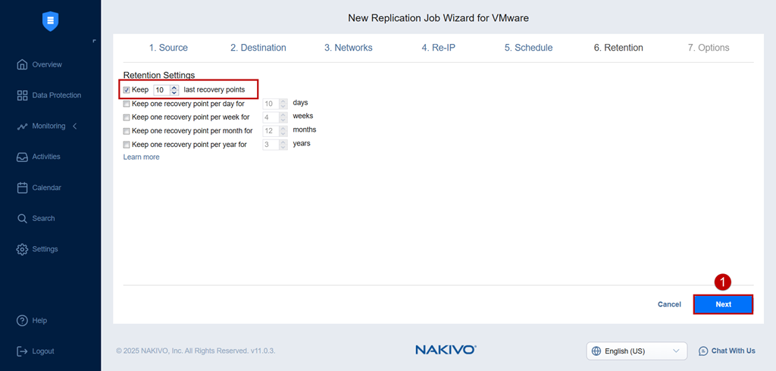Go to the 4. Re-IP step
The width and height of the screenshot is (776, 371).
click(439, 48)
